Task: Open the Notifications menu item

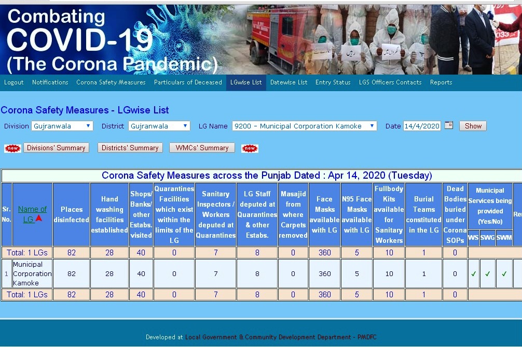Action: coord(50,82)
